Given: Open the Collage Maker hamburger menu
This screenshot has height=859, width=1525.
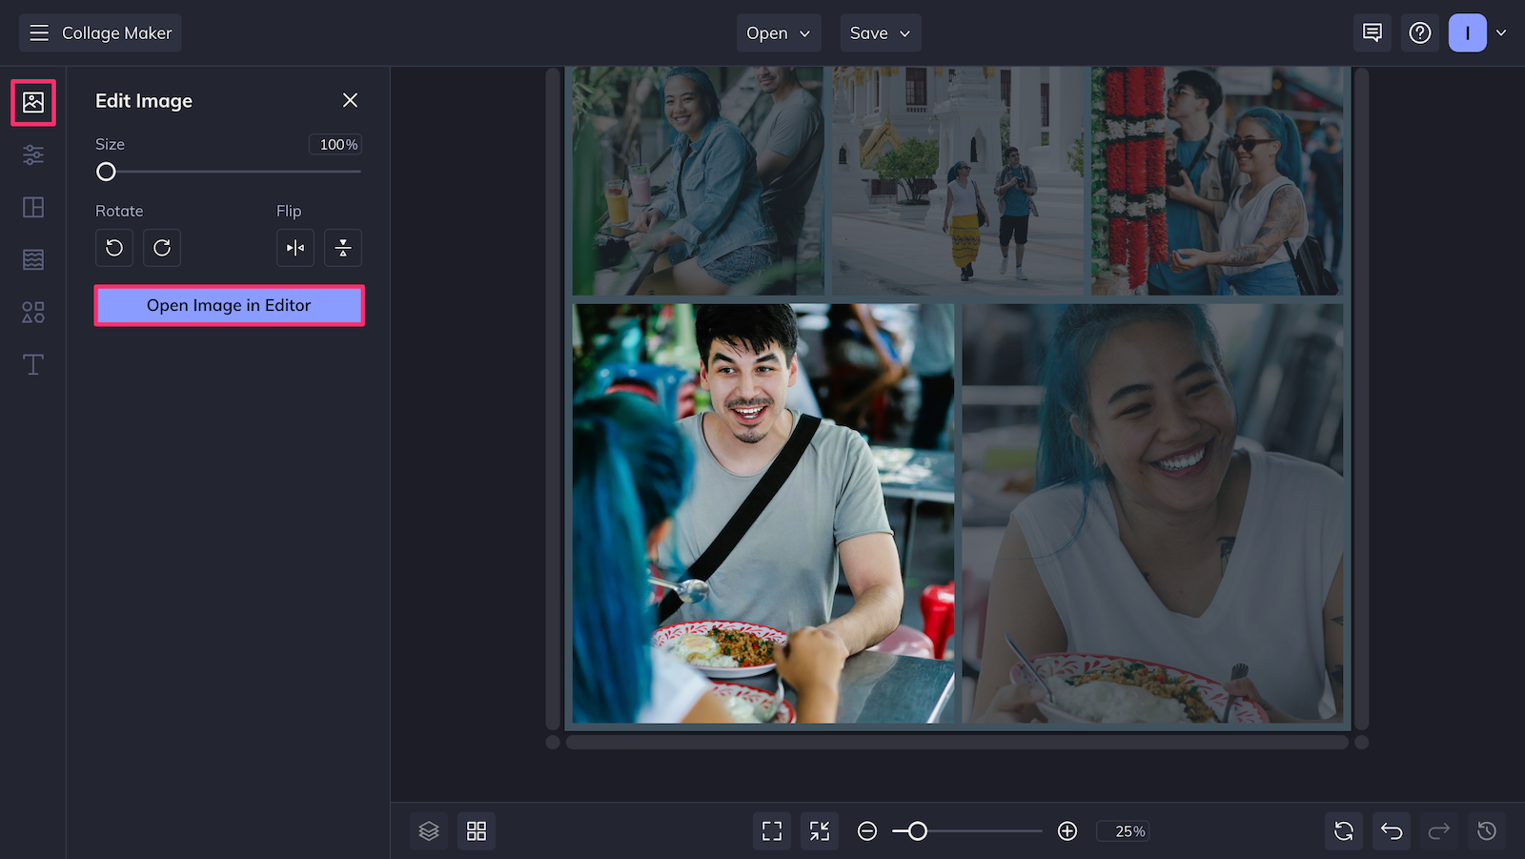Looking at the screenshot, I should [39, 33].
